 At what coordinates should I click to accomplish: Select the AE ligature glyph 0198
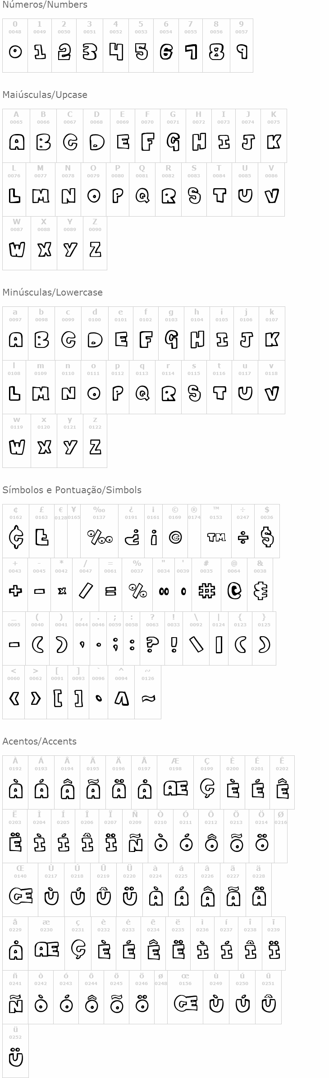tap(175, 782)
